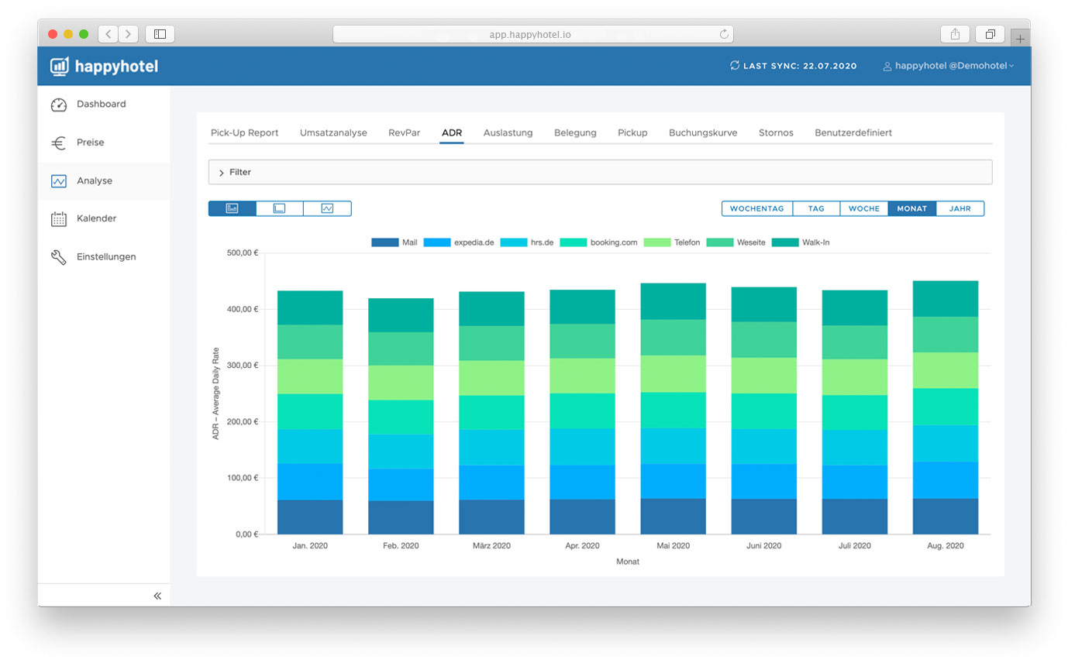Go forward in the browser

pyautogui.click(x=129, y=34)
